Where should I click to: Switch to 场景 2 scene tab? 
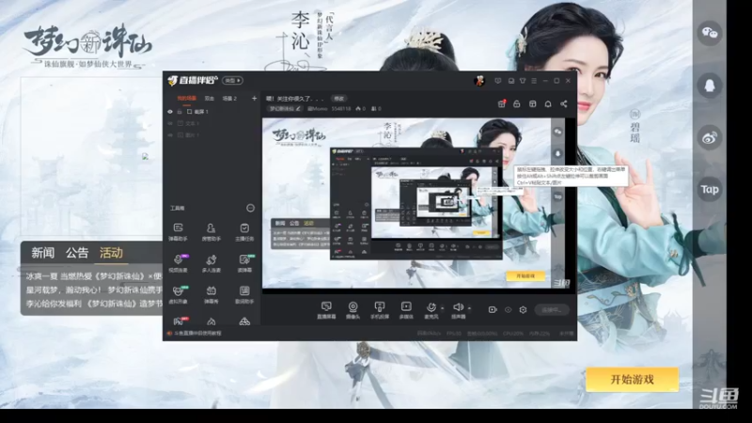(229, 99)
